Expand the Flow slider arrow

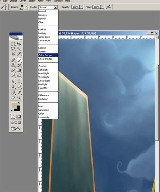pos(102,7)
